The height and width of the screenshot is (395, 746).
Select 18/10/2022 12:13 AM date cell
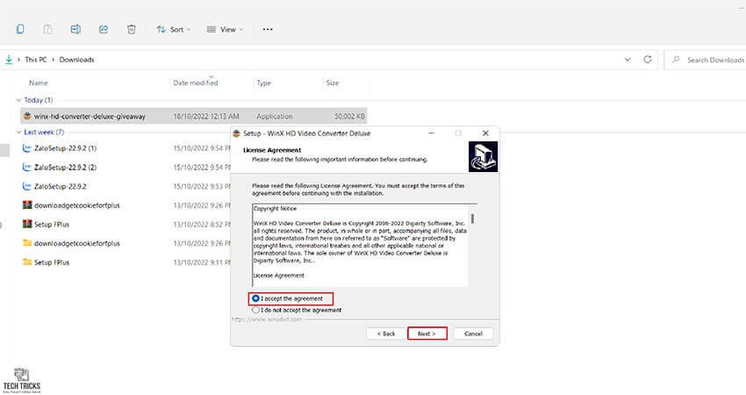[206, 116]
